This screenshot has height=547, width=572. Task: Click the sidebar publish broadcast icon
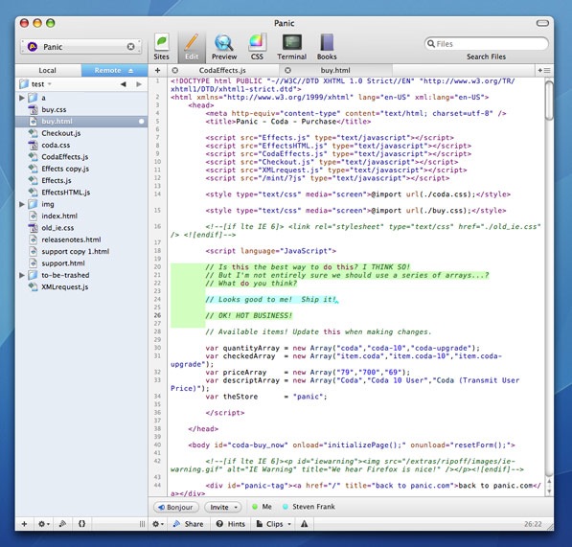pos(62,524)
